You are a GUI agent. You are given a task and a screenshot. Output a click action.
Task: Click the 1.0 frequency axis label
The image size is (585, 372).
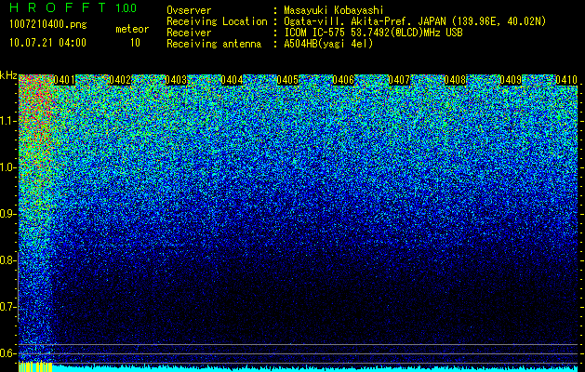[x=7, y=167]
